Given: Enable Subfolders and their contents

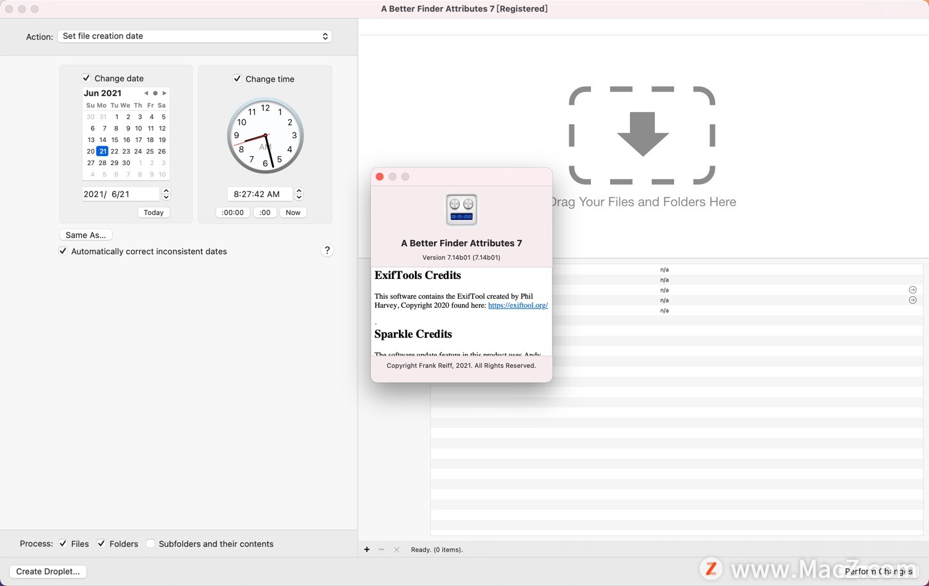Looking at the screenshot, I should (x=150, y=544).
